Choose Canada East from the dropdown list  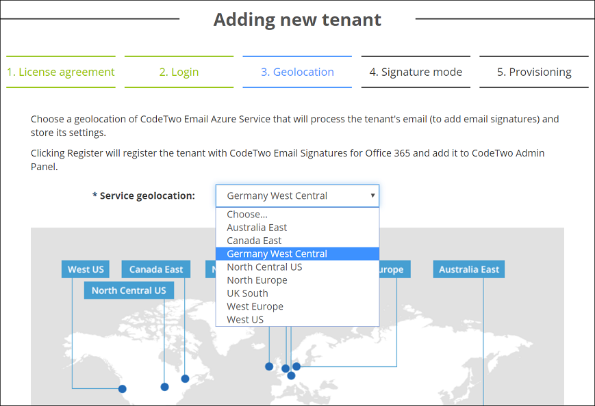[297, 241]
